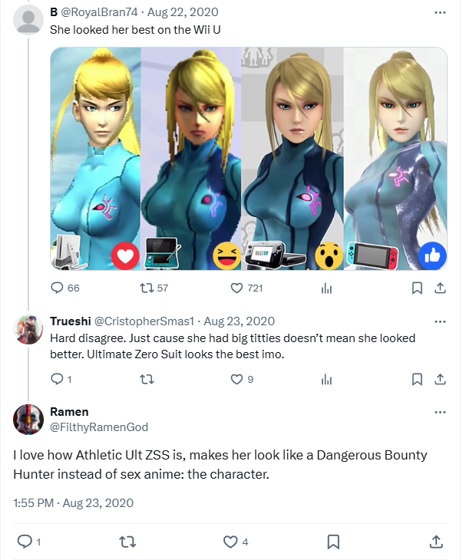Bookmark Ramen's tweet
The height and width of the screenshot is (560, 463).
333,542
